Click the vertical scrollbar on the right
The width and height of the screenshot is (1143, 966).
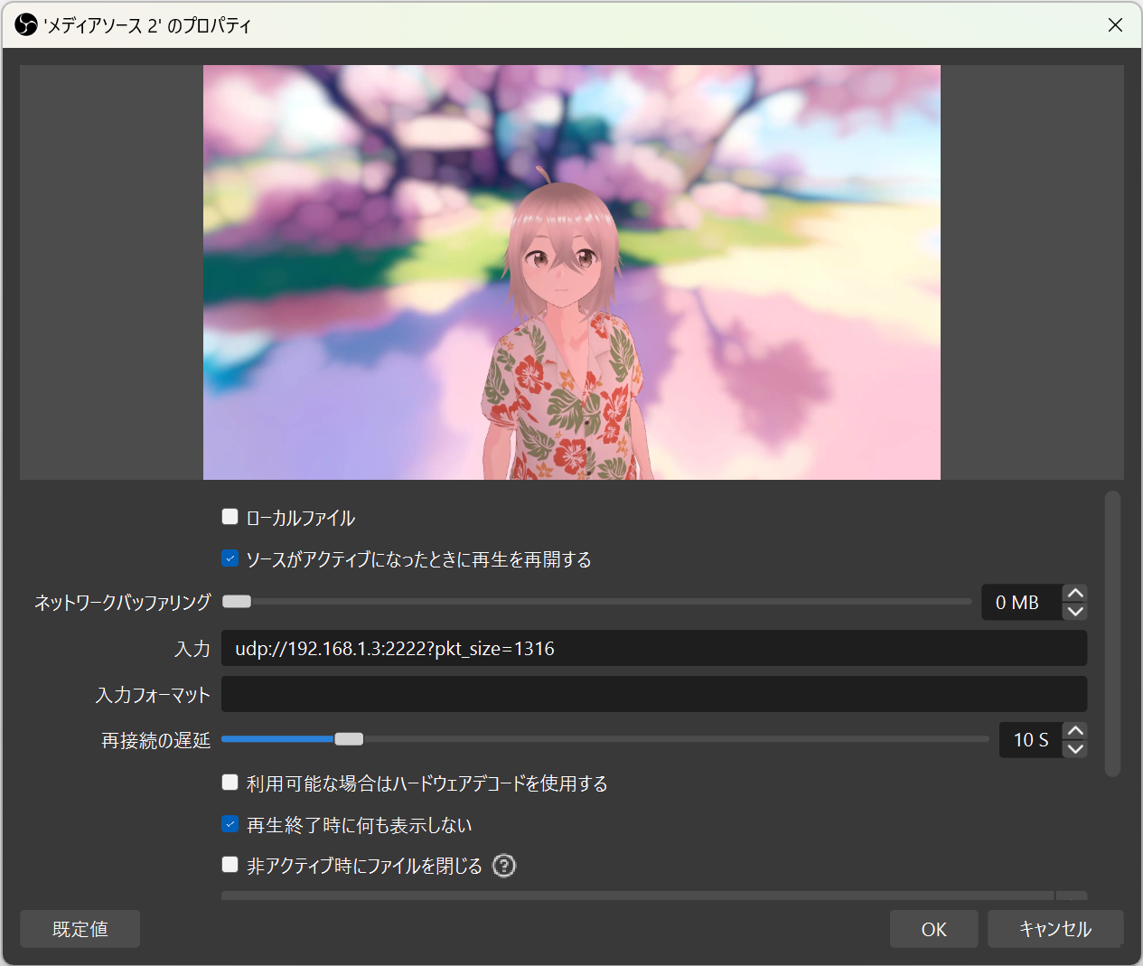(x=1112, y=633)
